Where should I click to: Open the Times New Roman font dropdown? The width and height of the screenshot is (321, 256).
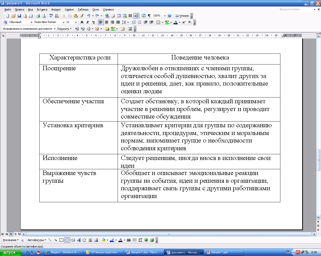point(63,22)
